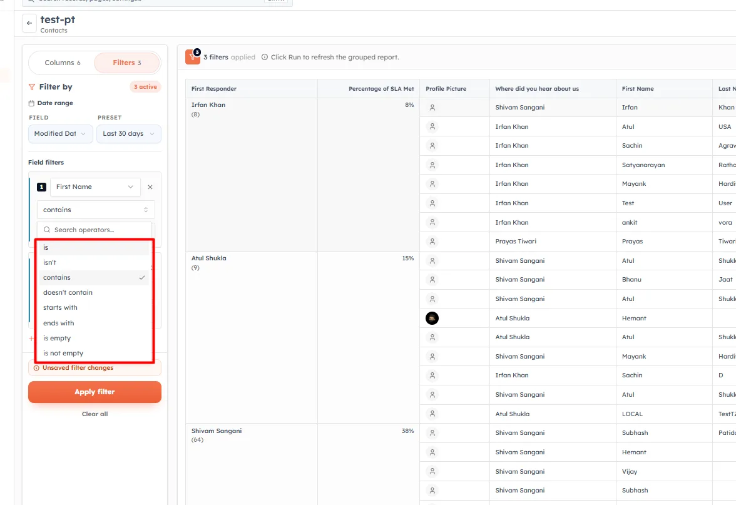Image resolution: width=736 pixels, height=505 pixels.
Task: Click profile icon in Satyanarayan row
Action: [432, 165]
